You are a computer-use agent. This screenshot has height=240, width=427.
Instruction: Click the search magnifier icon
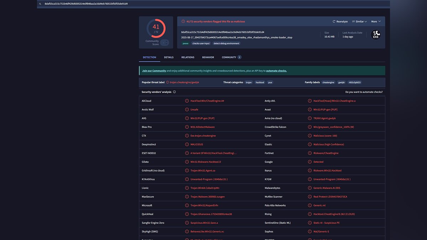40,4
